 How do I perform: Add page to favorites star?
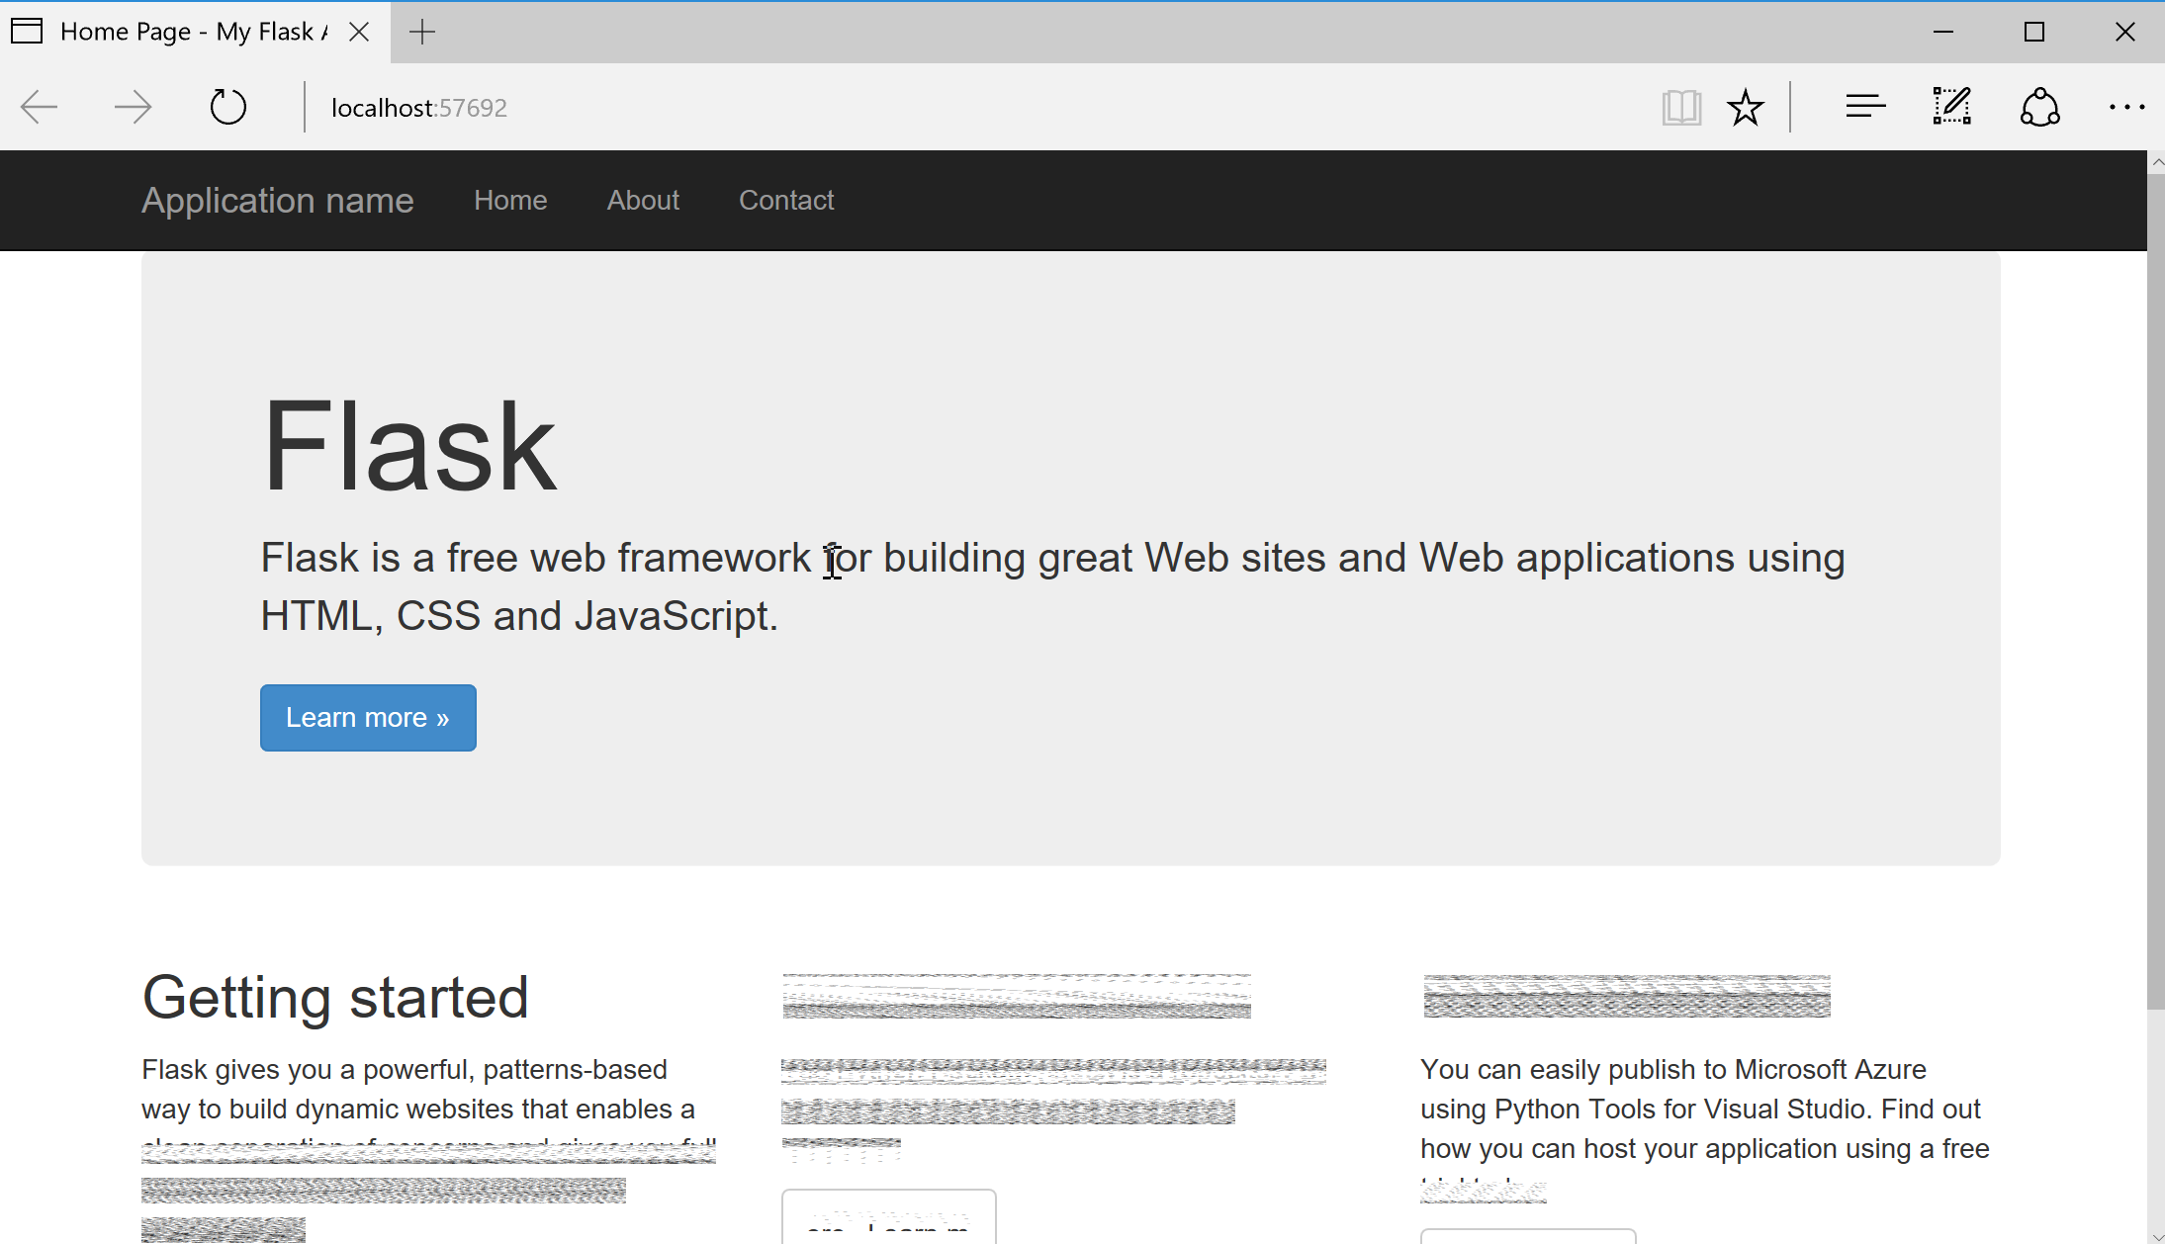1746,107
